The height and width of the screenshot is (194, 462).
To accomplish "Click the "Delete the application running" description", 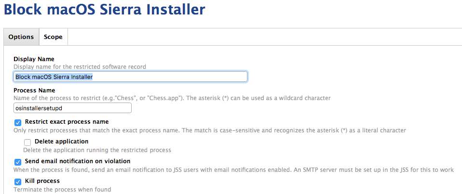I will 97,150.
